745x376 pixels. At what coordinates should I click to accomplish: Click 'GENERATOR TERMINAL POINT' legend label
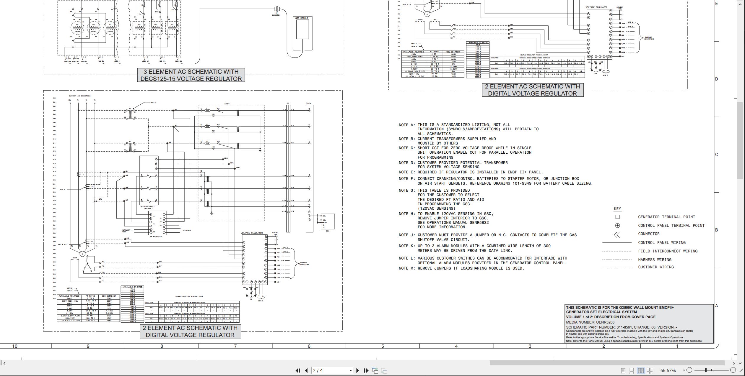point(667,217)
